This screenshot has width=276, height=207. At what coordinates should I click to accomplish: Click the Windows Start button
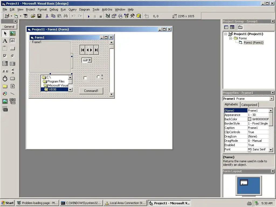pyautogui.click(x=8, y=203)
